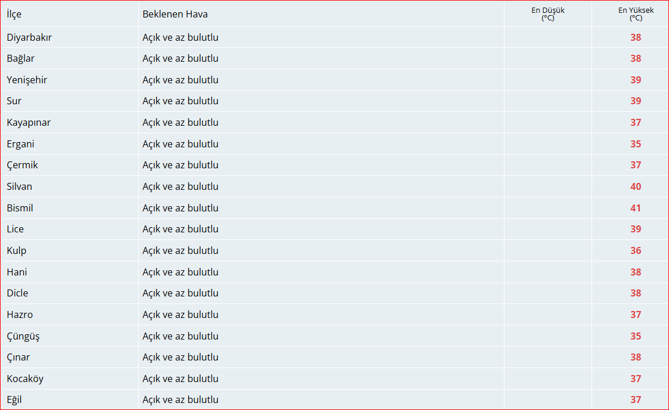Select the Lice district name

click(15, 229)
